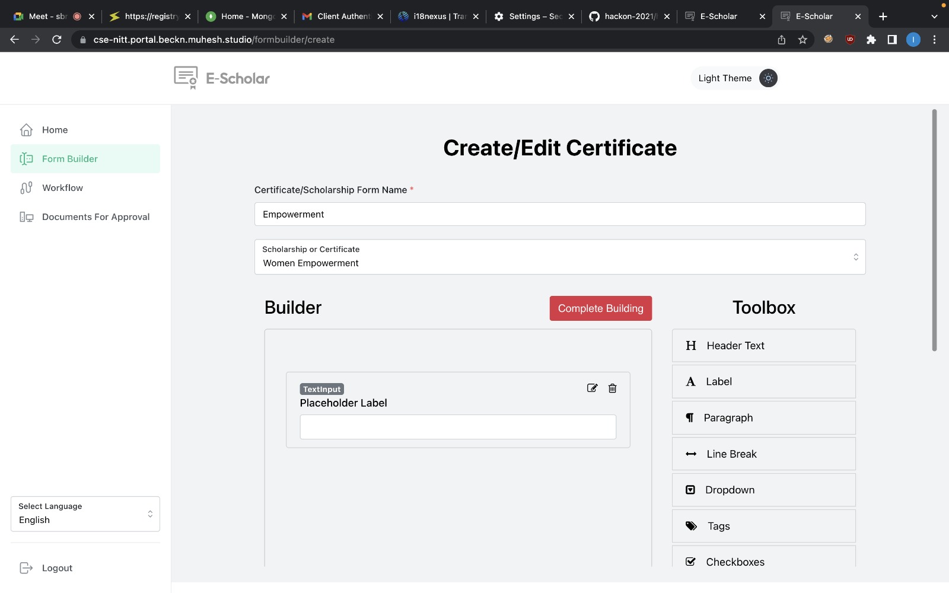The width and height of the screenshot is (949, 593).
Task: Open the tab search chevron
Action: pyautogui.click(x=935, y=17)
